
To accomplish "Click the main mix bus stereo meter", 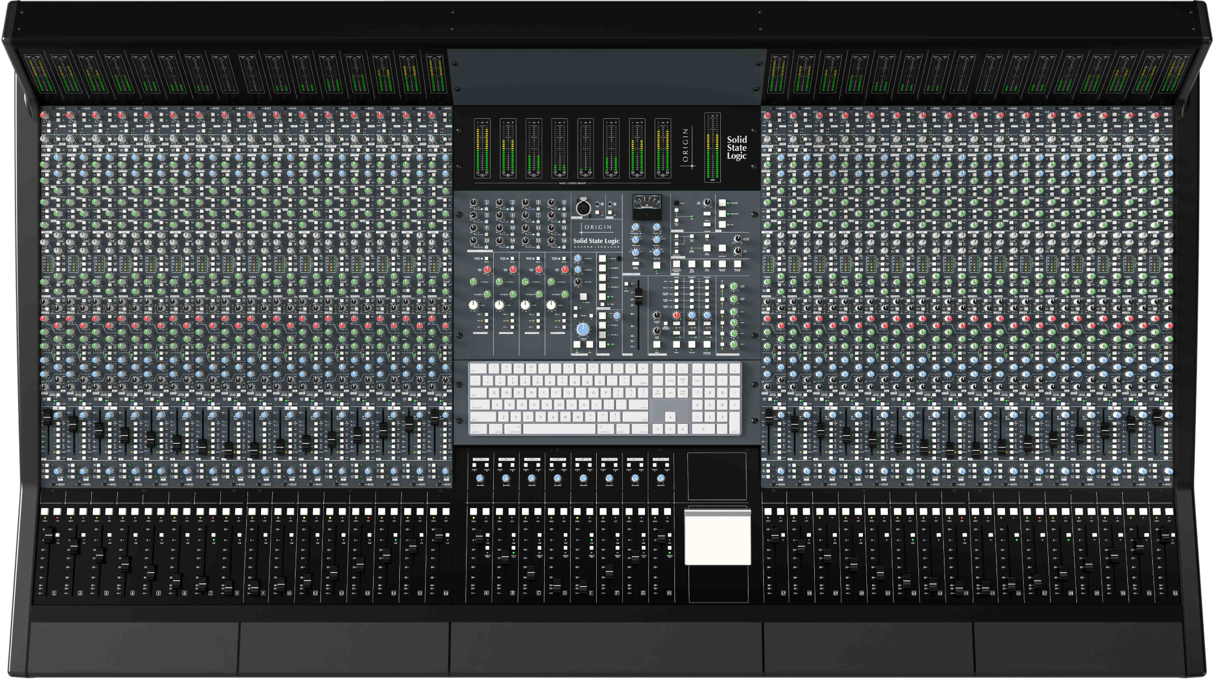I will pos(712,147).
